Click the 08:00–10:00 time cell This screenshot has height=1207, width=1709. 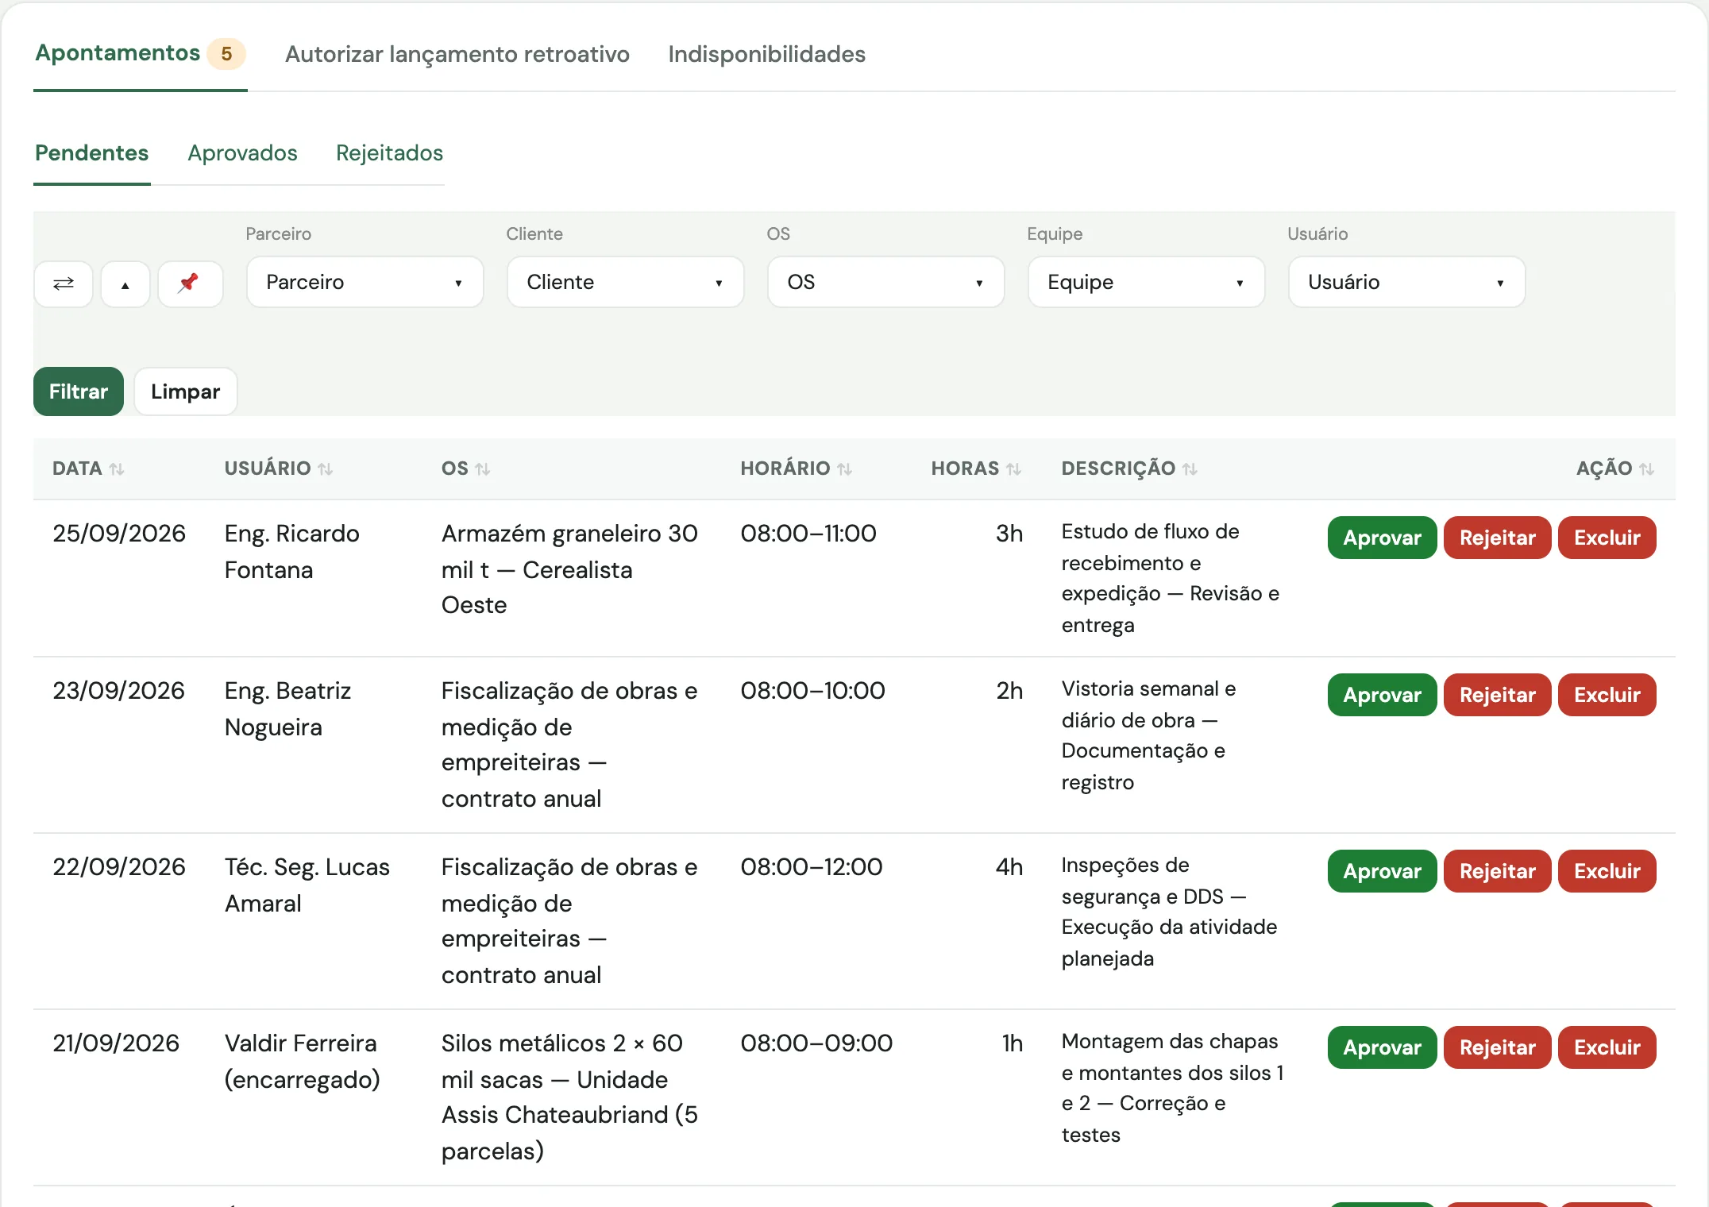[812, 691]
